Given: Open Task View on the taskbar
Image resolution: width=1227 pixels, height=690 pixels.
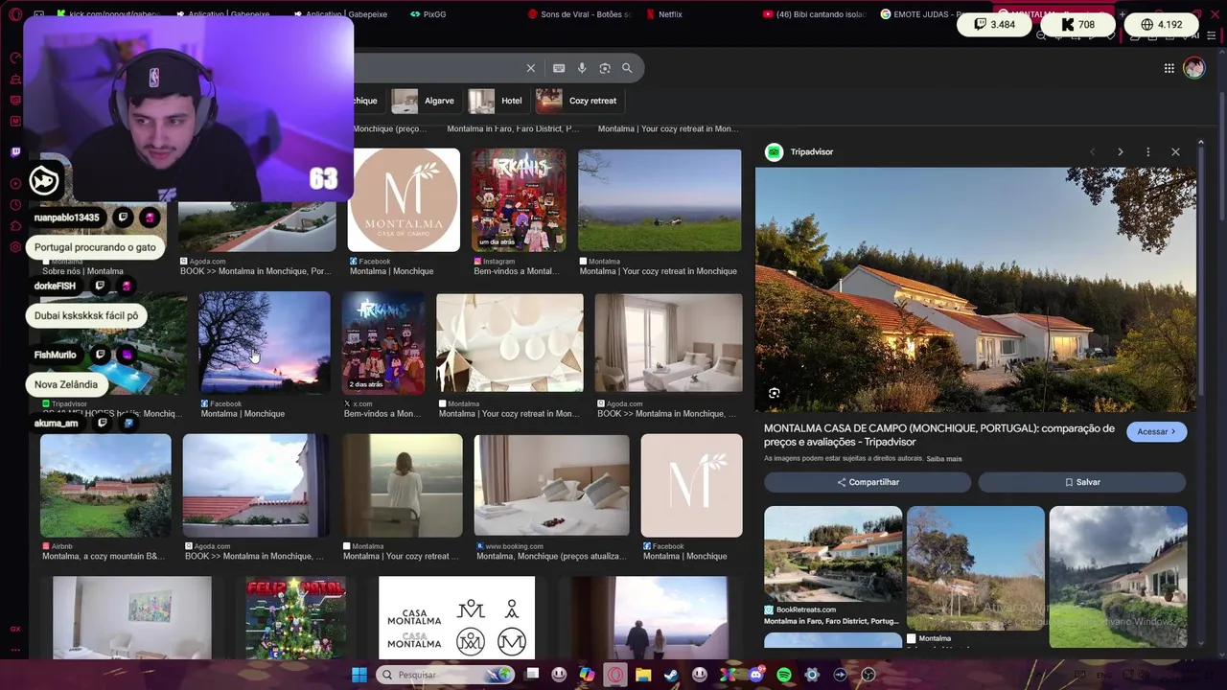Looking at the screenshot, I should pos(532,675).
